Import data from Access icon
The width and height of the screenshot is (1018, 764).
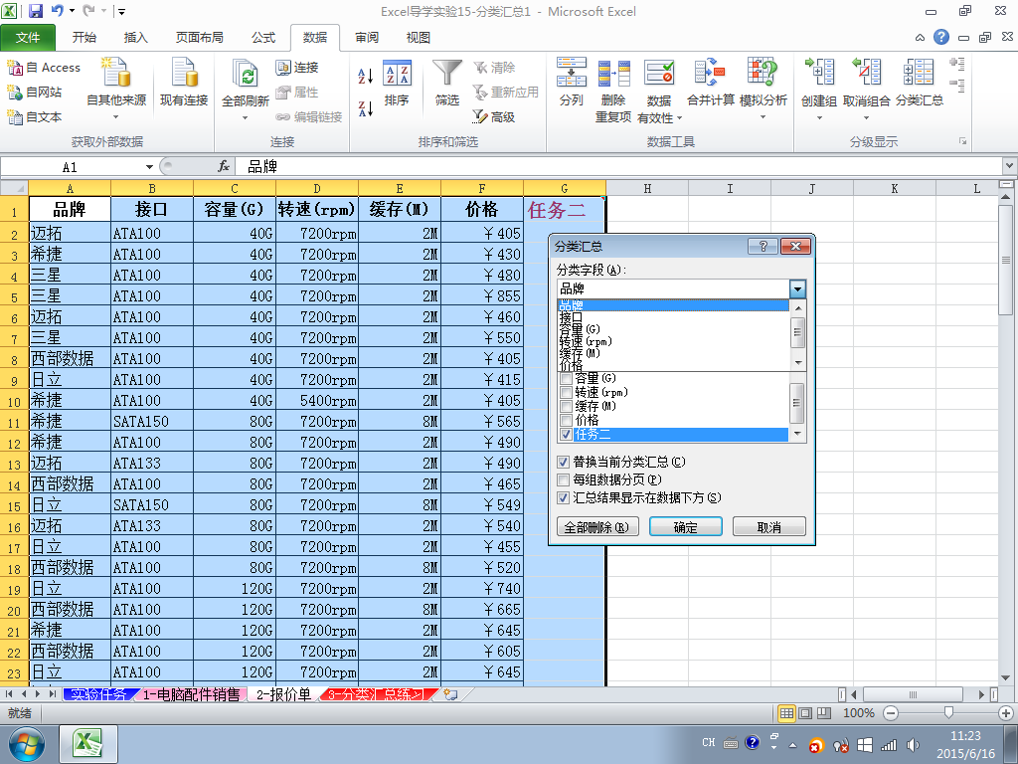(44, 68)
